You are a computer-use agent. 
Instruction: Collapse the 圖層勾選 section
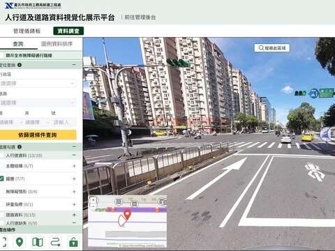point(74,146)
